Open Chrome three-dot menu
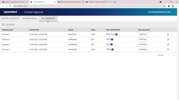 pyautogui.click(x=176, y=6)
